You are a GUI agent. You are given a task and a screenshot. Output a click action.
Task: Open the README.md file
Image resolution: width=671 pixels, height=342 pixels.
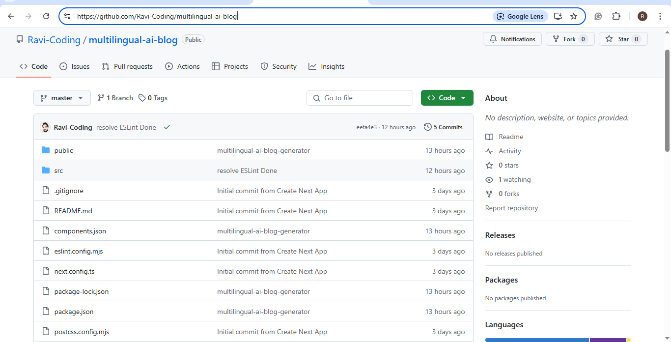[x=73, y=211]
